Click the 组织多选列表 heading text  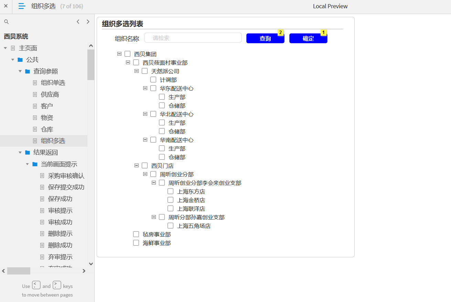122,24
